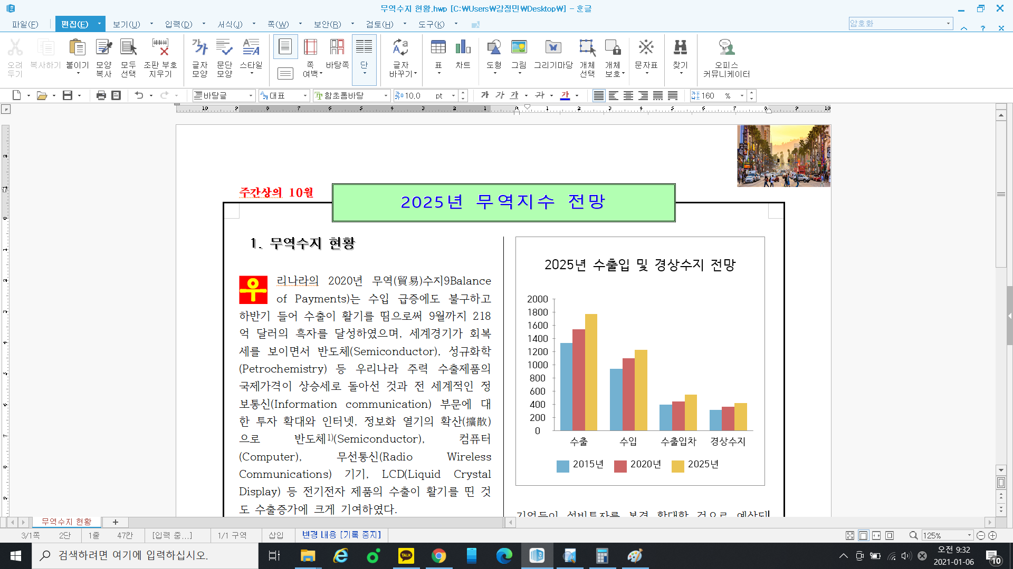
Task: Click the print preview icon
Action: 117,95
